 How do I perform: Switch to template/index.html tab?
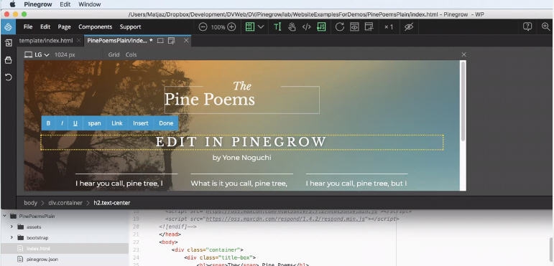tap(46, 41)
